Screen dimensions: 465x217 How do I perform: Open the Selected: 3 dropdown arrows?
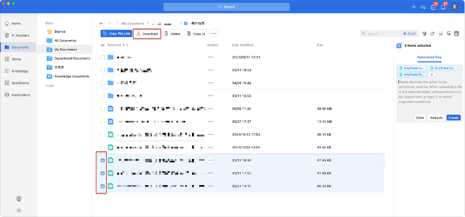pyautogui.click(x=127, y=45)
